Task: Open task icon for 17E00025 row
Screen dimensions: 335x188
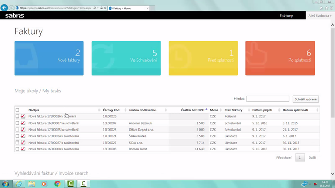Action: (23, 130)
